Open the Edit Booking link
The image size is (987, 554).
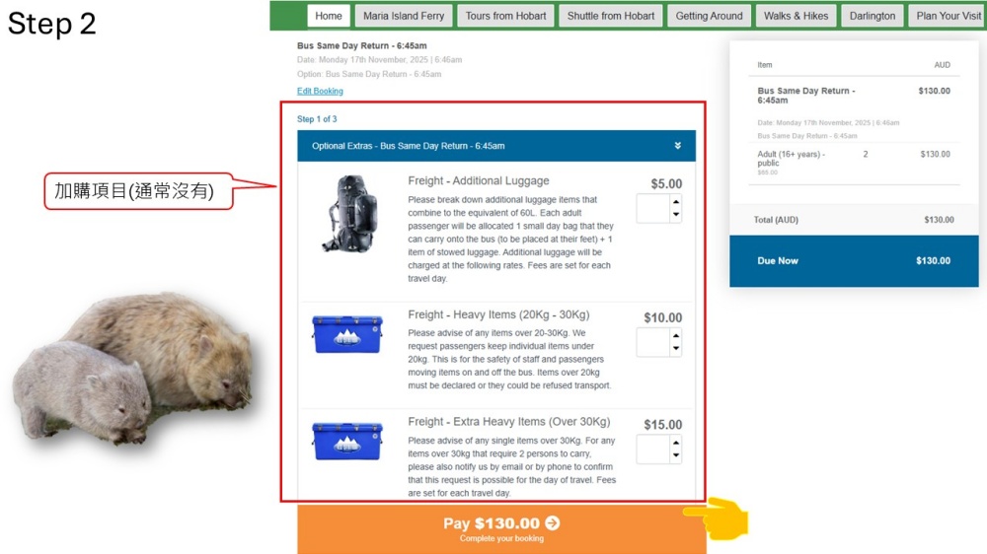320,91
